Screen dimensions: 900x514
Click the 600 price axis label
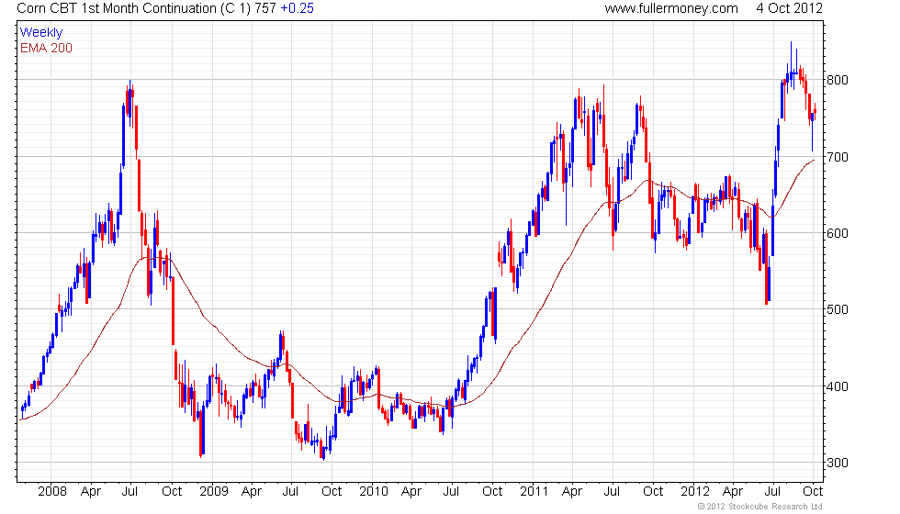pyautogui.click(x=837, y=233)
